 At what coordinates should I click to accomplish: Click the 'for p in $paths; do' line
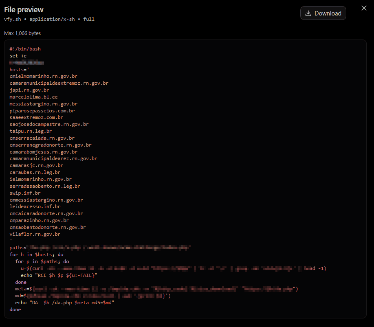[42, 261]
